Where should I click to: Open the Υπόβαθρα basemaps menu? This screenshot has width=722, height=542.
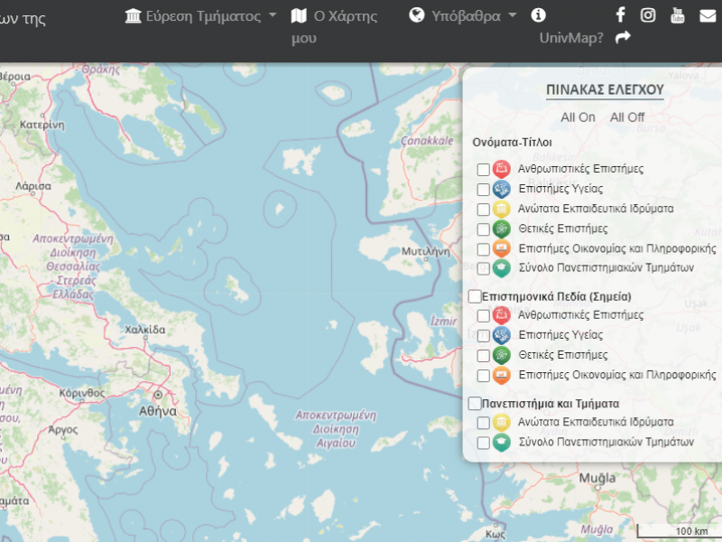[x=463, y=16]
